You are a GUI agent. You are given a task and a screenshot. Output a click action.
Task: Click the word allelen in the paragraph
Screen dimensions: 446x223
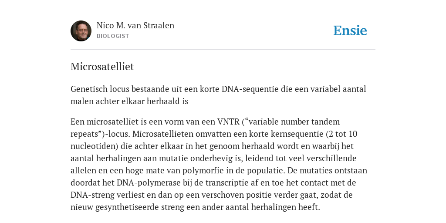pyautogui.click(x=83, y=170)
